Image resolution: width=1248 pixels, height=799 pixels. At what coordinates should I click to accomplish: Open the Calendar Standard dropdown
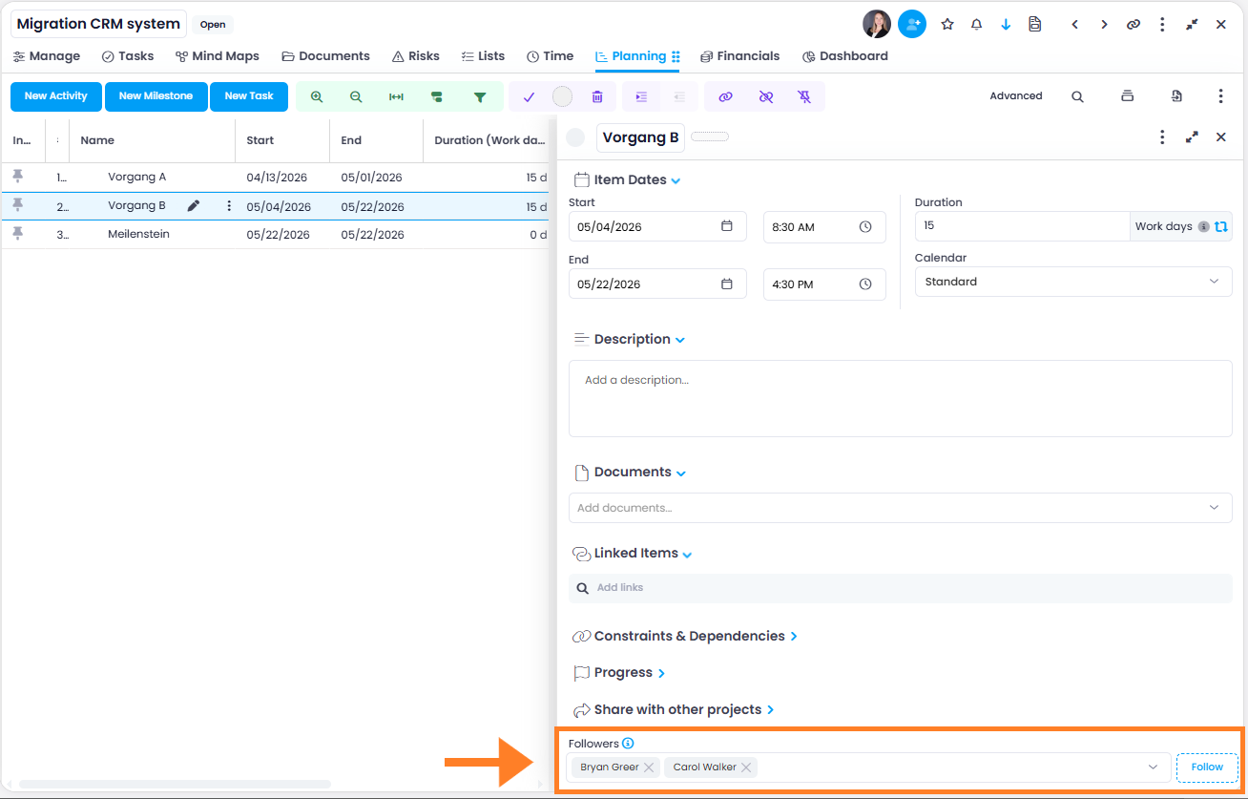click(x=1073, y=282)
